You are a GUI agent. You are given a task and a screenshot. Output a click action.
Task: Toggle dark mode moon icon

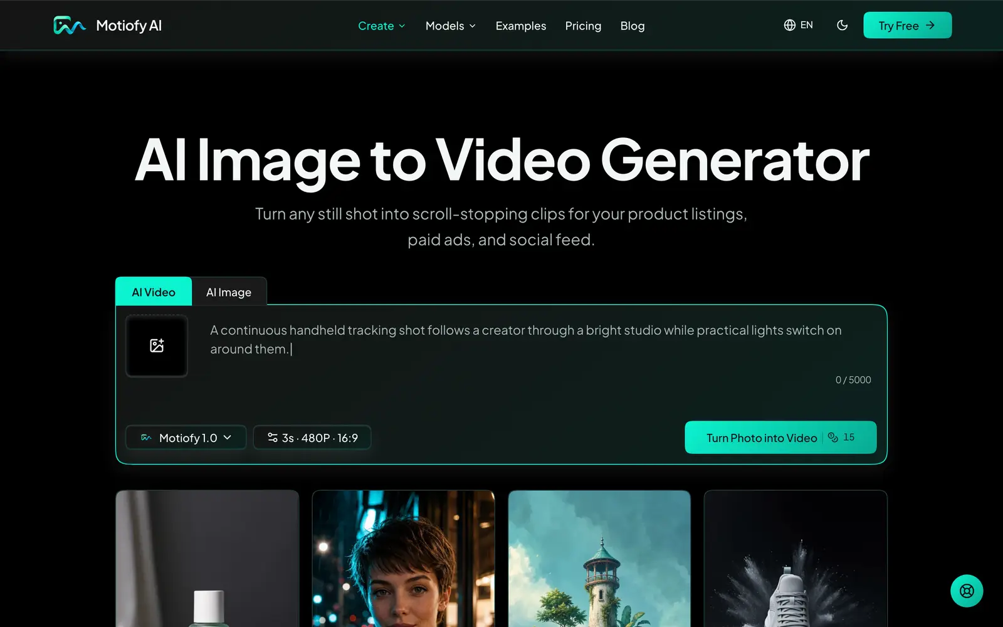843,25
